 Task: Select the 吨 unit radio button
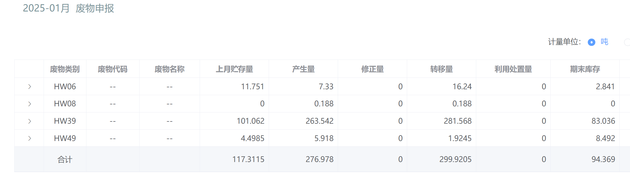click(591, 42)
